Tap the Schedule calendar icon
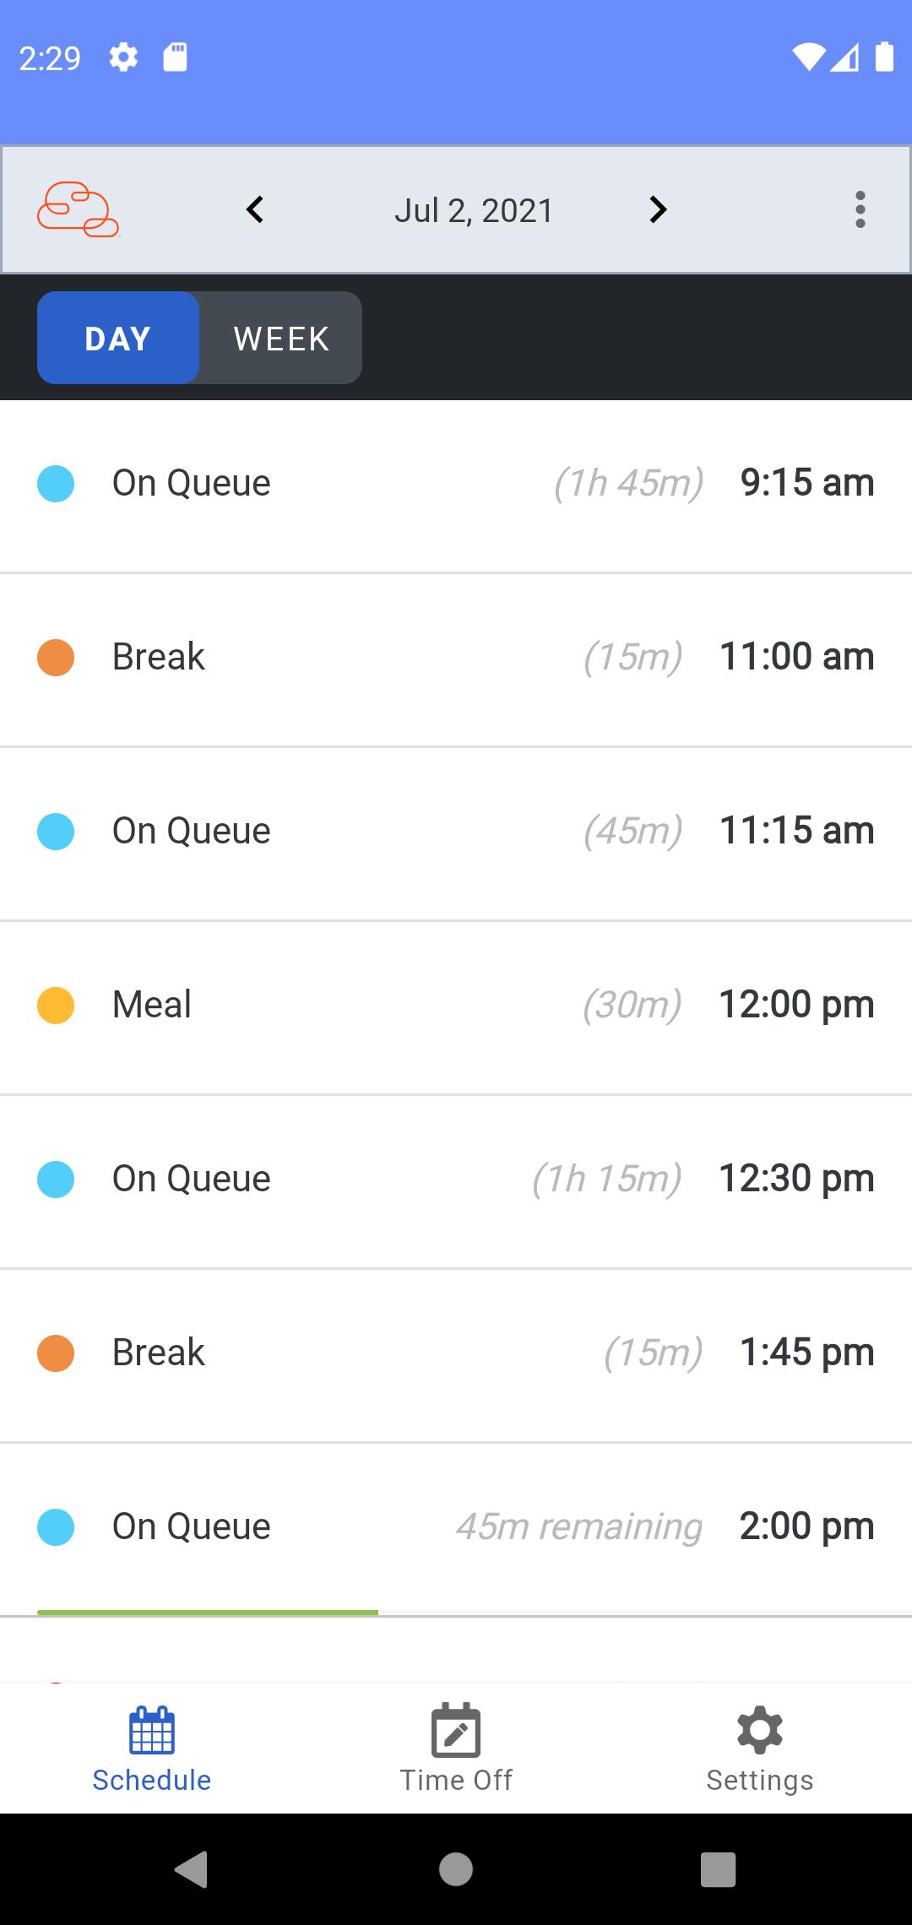The width and height of the screenshot is (912, 1925). [152, 1729]
